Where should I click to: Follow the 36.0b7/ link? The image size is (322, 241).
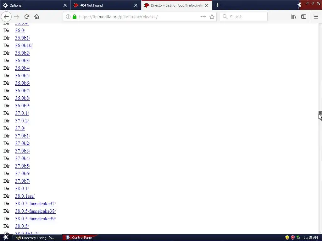point(23,91)
